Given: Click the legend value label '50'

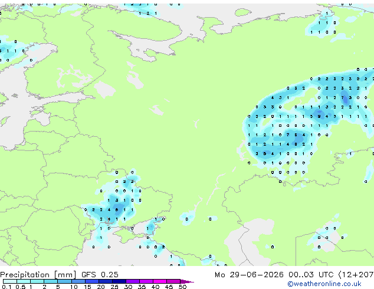Looking at the screenshot, I should (182, 287).
